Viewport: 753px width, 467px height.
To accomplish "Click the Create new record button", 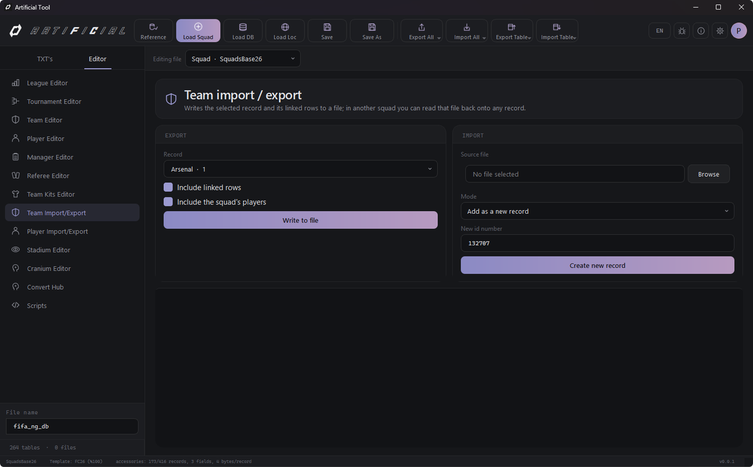I will coord(597,265).
